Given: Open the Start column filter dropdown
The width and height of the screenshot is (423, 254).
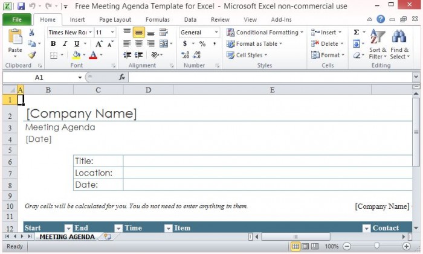Looking at the screenshot, I should (x=68, y=229).
